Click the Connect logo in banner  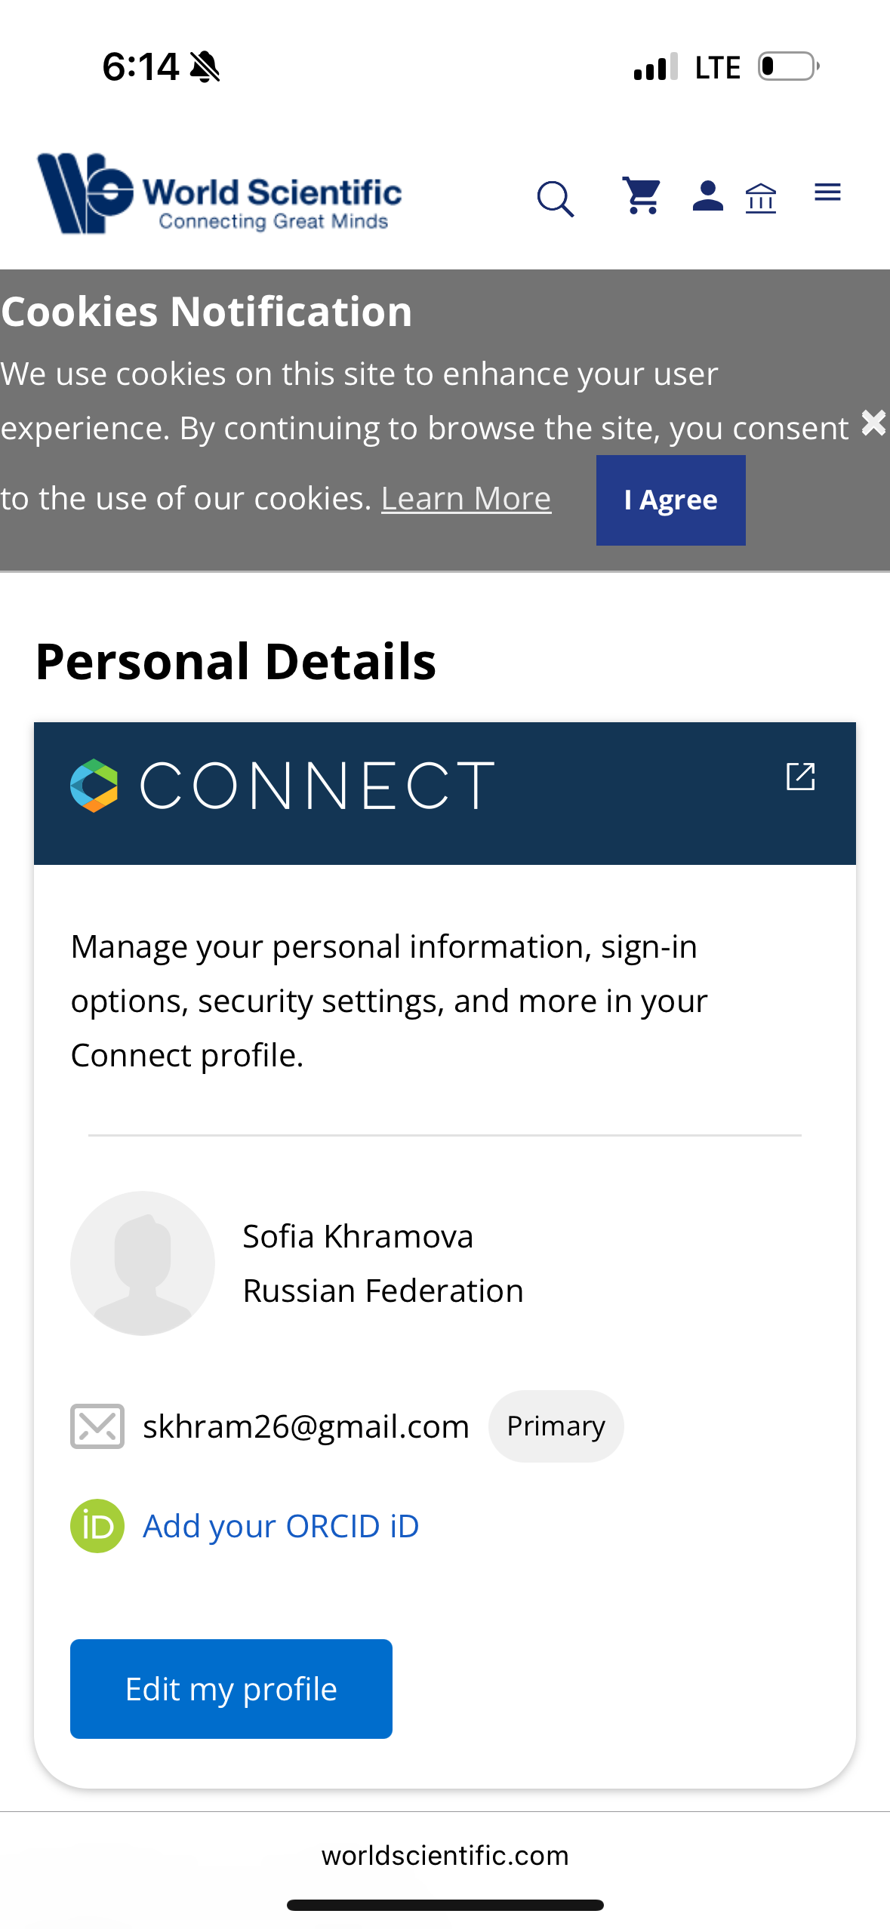coord(282,786)
